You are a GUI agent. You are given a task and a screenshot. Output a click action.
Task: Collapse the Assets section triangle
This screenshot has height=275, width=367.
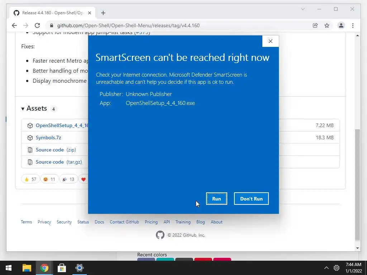point(23,109)
